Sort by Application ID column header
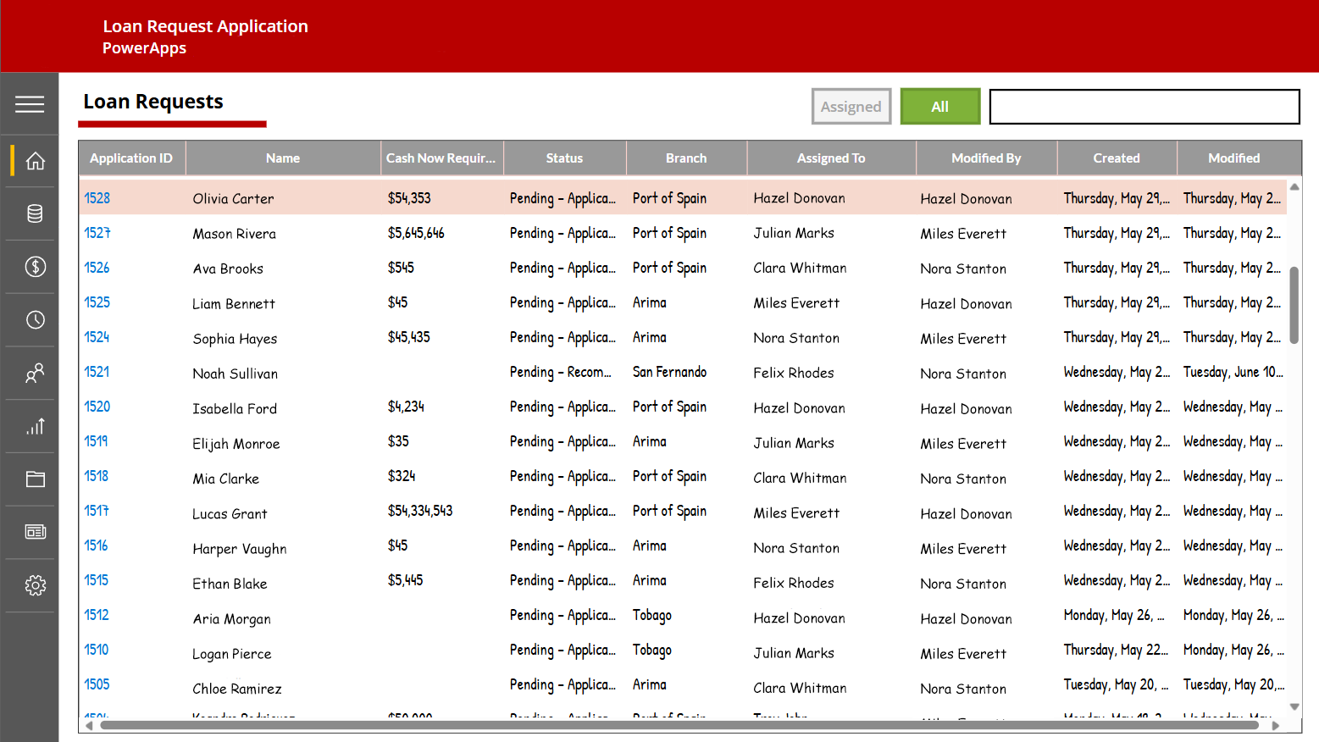Image resolution: width=1319 pixels, height=742 pixels. 131,158
